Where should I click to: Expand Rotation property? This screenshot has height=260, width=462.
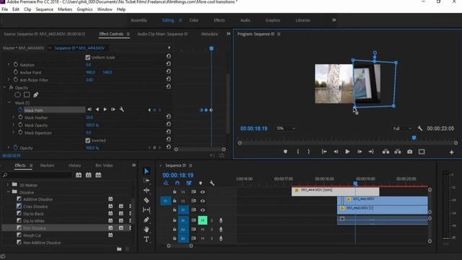(9, 64)
